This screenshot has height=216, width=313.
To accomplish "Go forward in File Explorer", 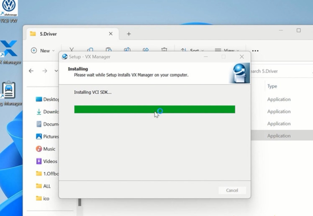I will (45, 71).
